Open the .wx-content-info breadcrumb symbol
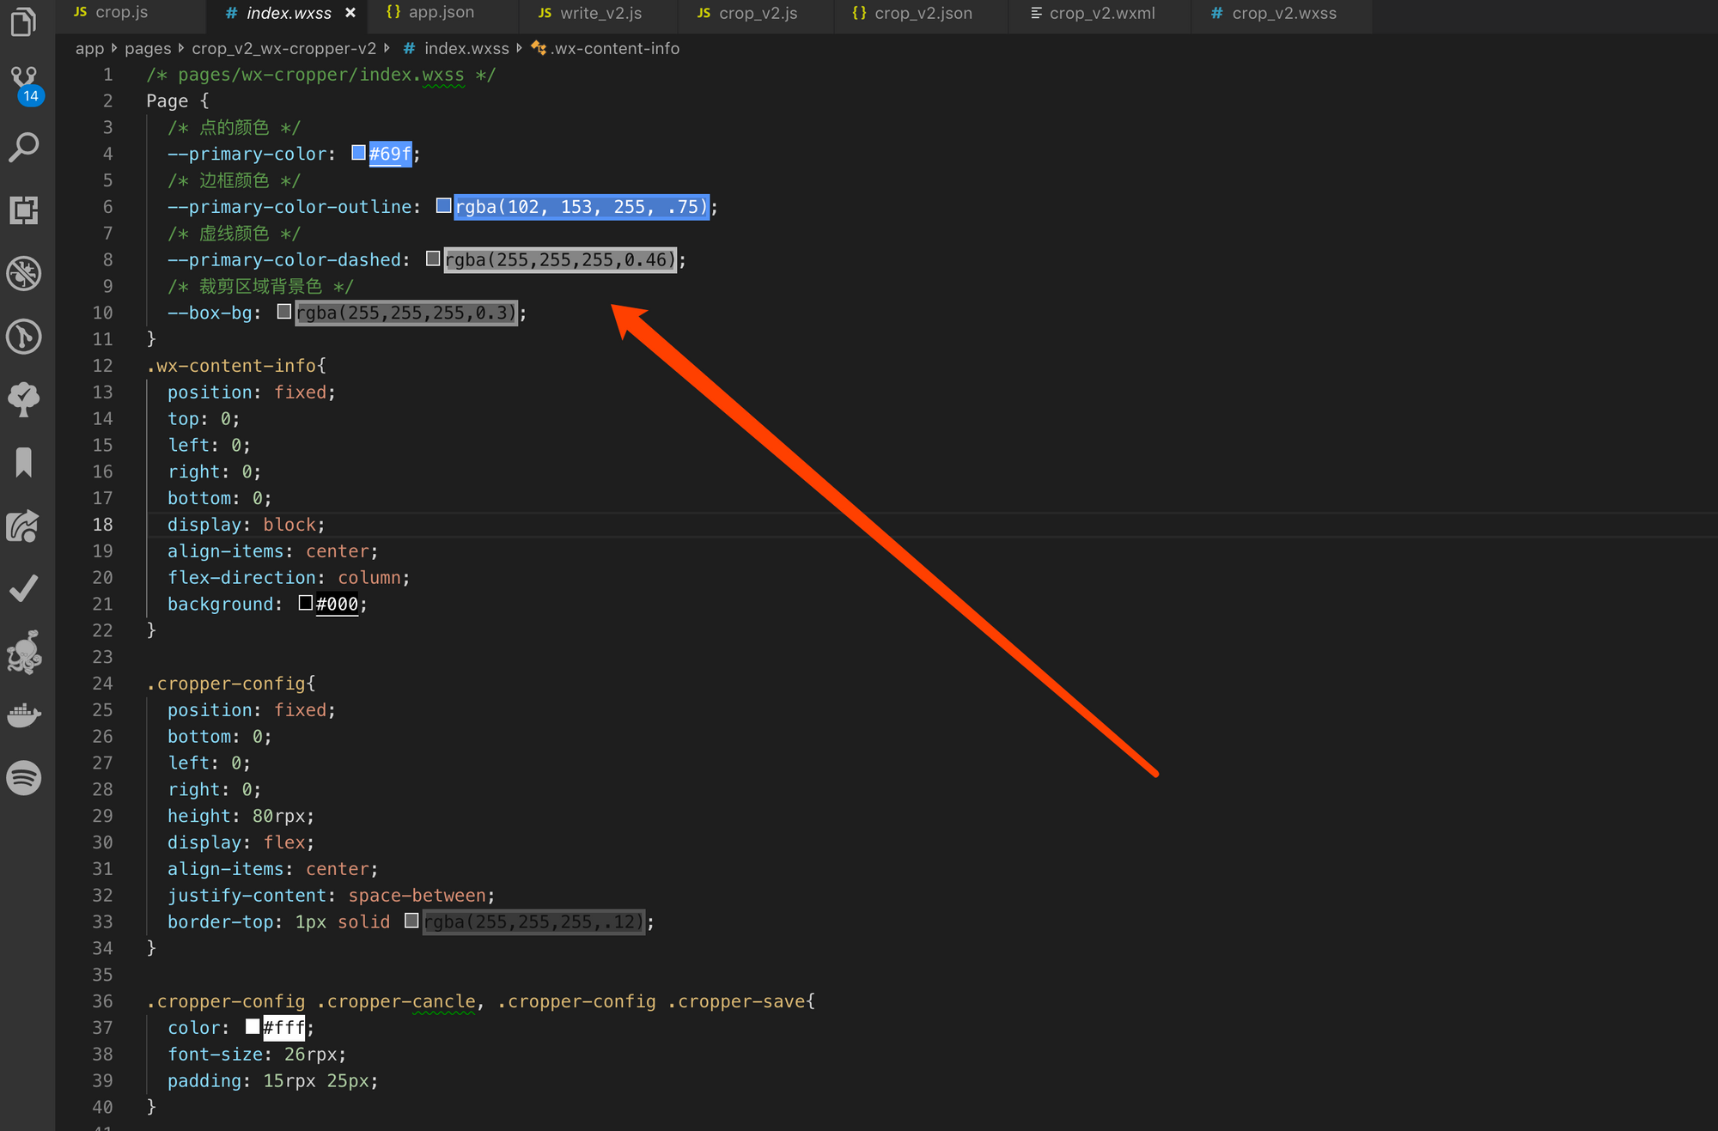Screen dimensions: 1718x1131 pyautogui.click(x=614, y=49)
